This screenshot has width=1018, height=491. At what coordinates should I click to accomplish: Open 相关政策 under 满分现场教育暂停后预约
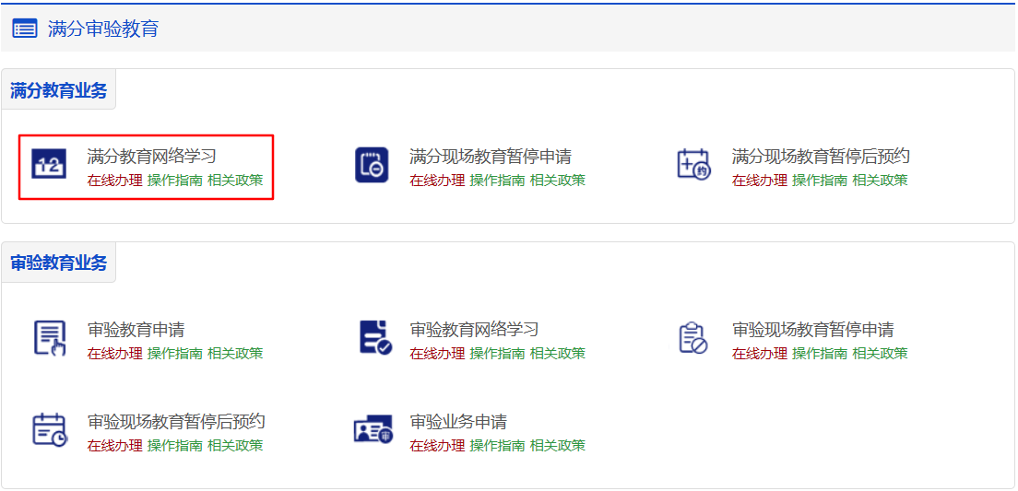880,181
